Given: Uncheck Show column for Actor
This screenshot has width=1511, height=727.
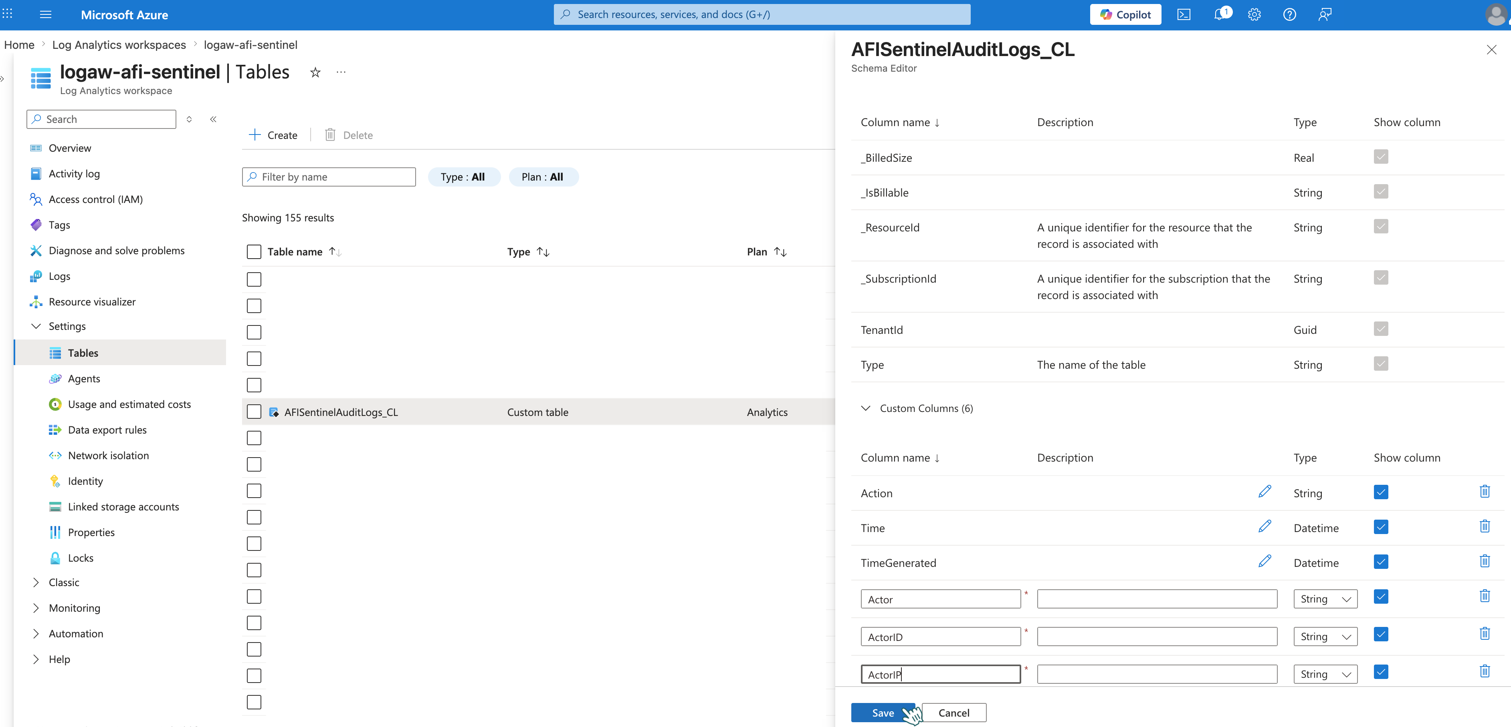Looking at the screenshot, I should click(1381, 597).
